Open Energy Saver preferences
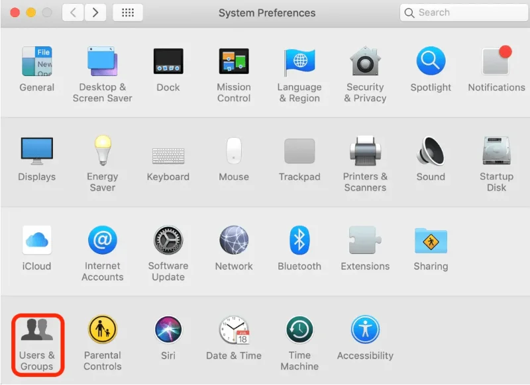This screenshot has height=385, width=530. (x=103, y=151)
